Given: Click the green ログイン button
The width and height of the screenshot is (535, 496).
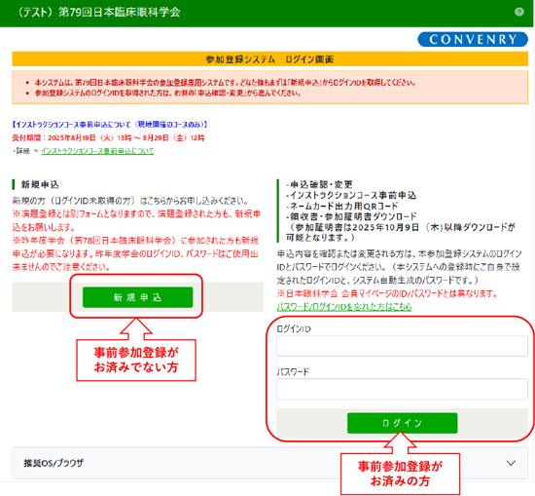Looking at the screenshot, I should [x=403, y=423].
